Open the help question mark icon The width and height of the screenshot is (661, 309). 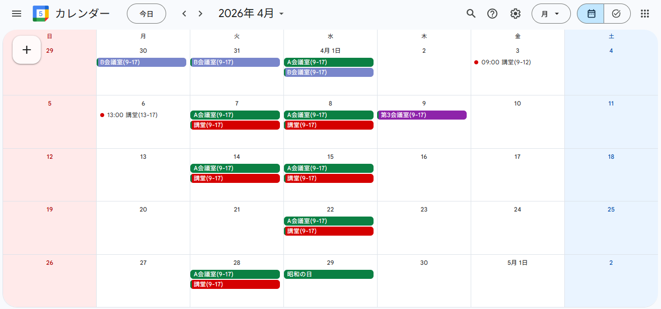492,14
